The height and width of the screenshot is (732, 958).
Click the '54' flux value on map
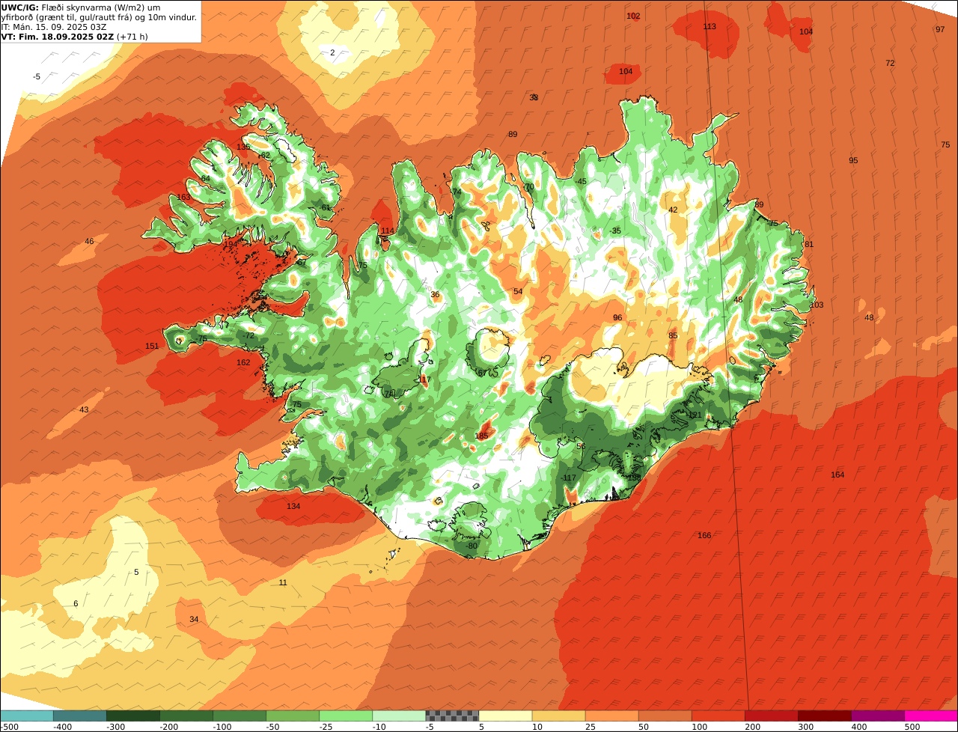click(518, 291)
